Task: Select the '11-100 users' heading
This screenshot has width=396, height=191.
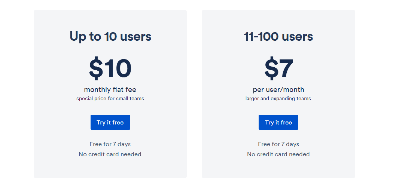Action: pos(278,36)
